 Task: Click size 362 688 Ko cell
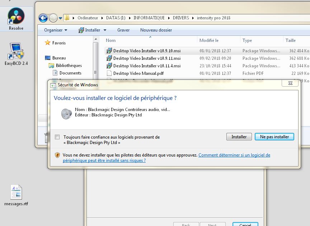(x=299, y=58)
